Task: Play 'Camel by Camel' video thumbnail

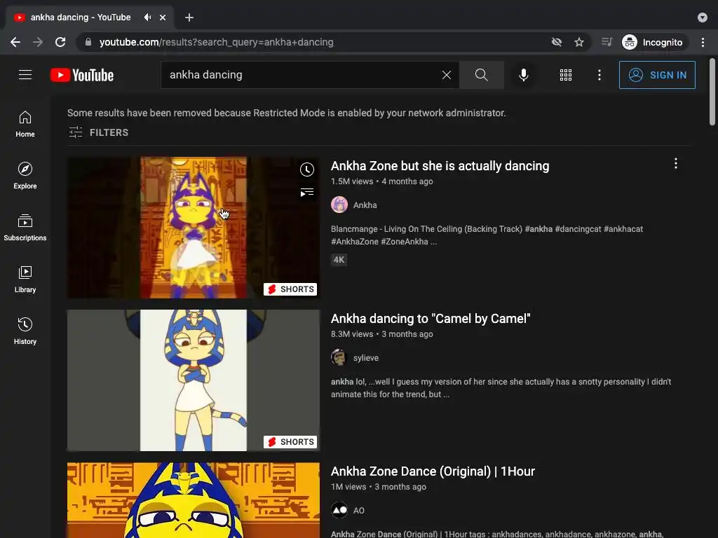Action: [194, 380]
